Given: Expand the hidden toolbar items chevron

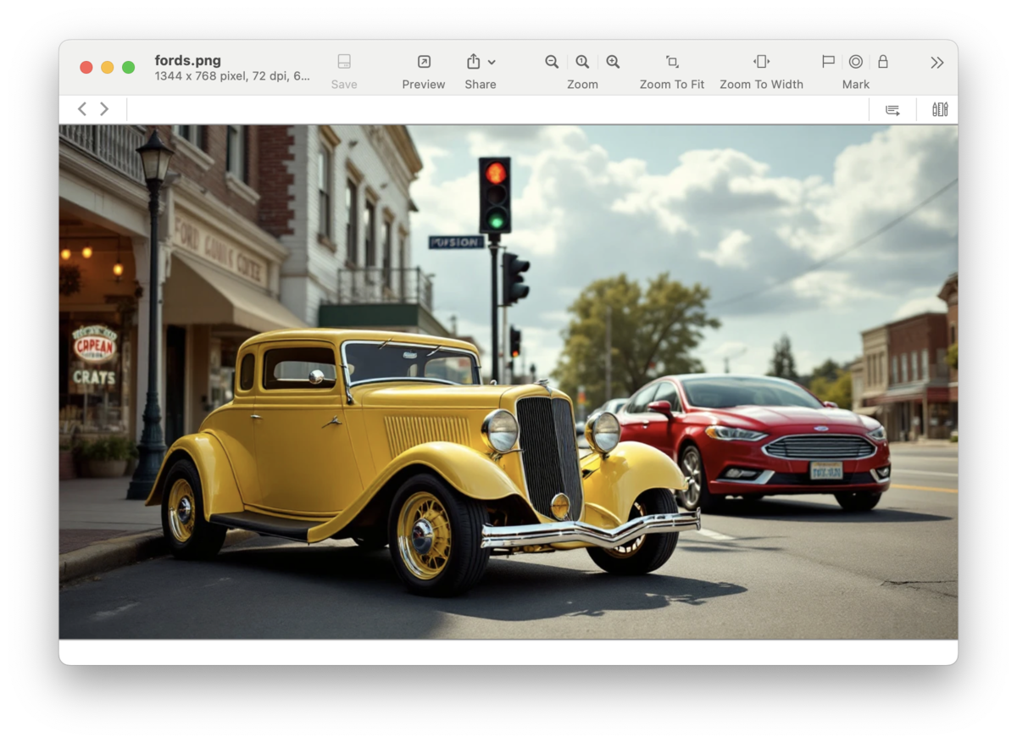Looking at the screenshot, I should (x=936, y=63).
